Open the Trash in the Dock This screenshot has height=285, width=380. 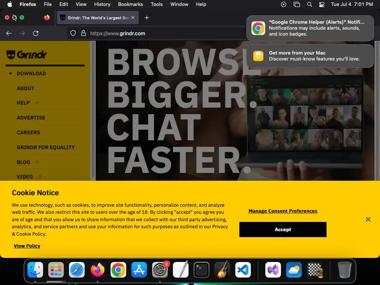(345, 270)
